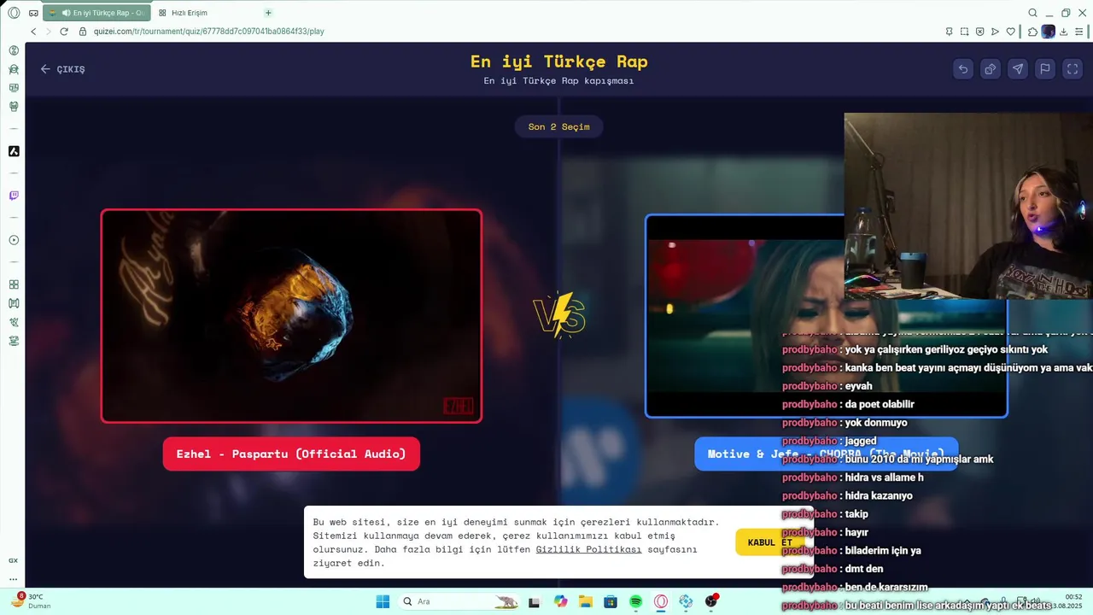The width and height of the screenshot is (1093, 615).
Task: Open Twitch from the Opera sidebar
Action: coord(14,196)
